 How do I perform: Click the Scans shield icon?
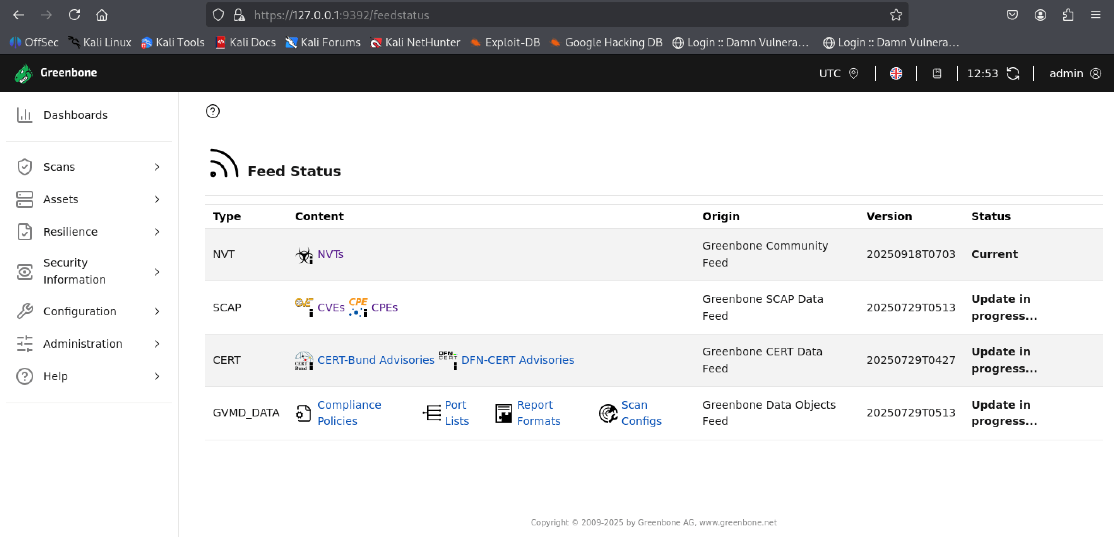tap(25, 167)
